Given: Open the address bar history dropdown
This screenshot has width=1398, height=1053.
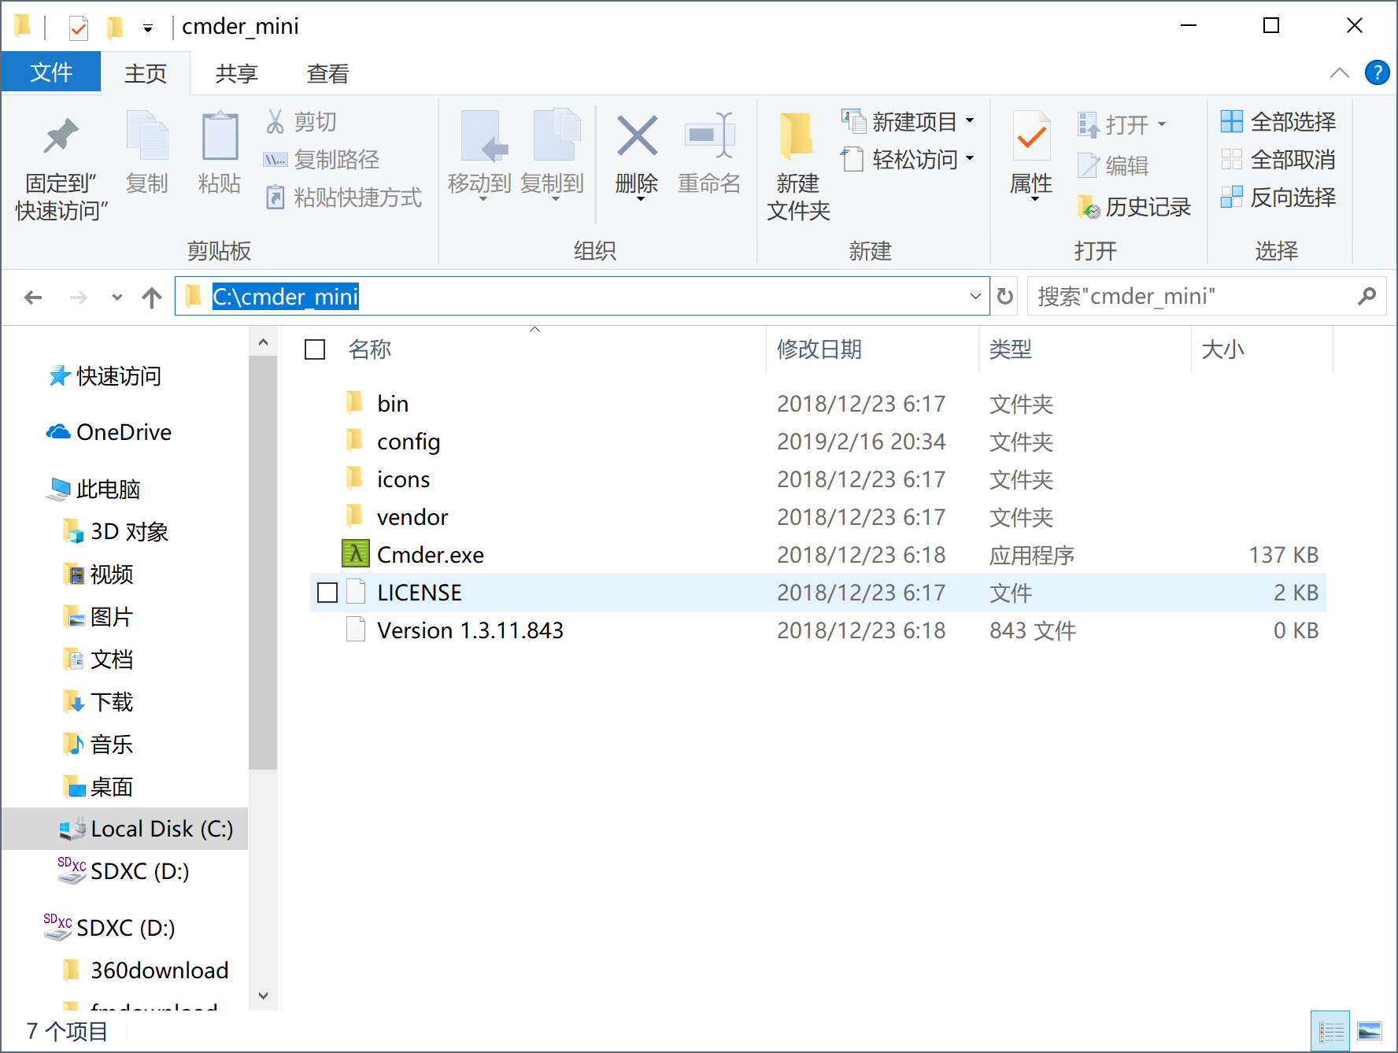Looking at the screenshot, I should [975, 297].
